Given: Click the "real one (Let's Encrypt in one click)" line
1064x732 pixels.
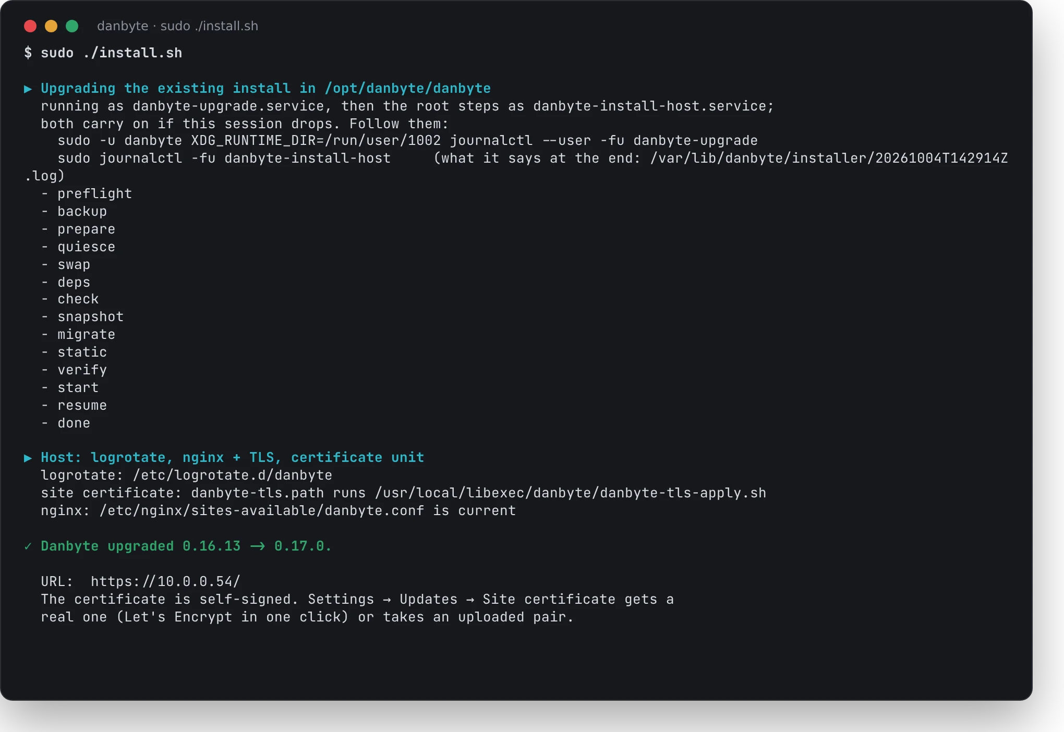Looking at the screenshot, I should pyautogui.click(x=307, y=617).
